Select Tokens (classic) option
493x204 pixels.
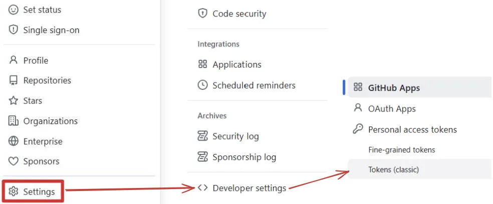pos(393,169)
